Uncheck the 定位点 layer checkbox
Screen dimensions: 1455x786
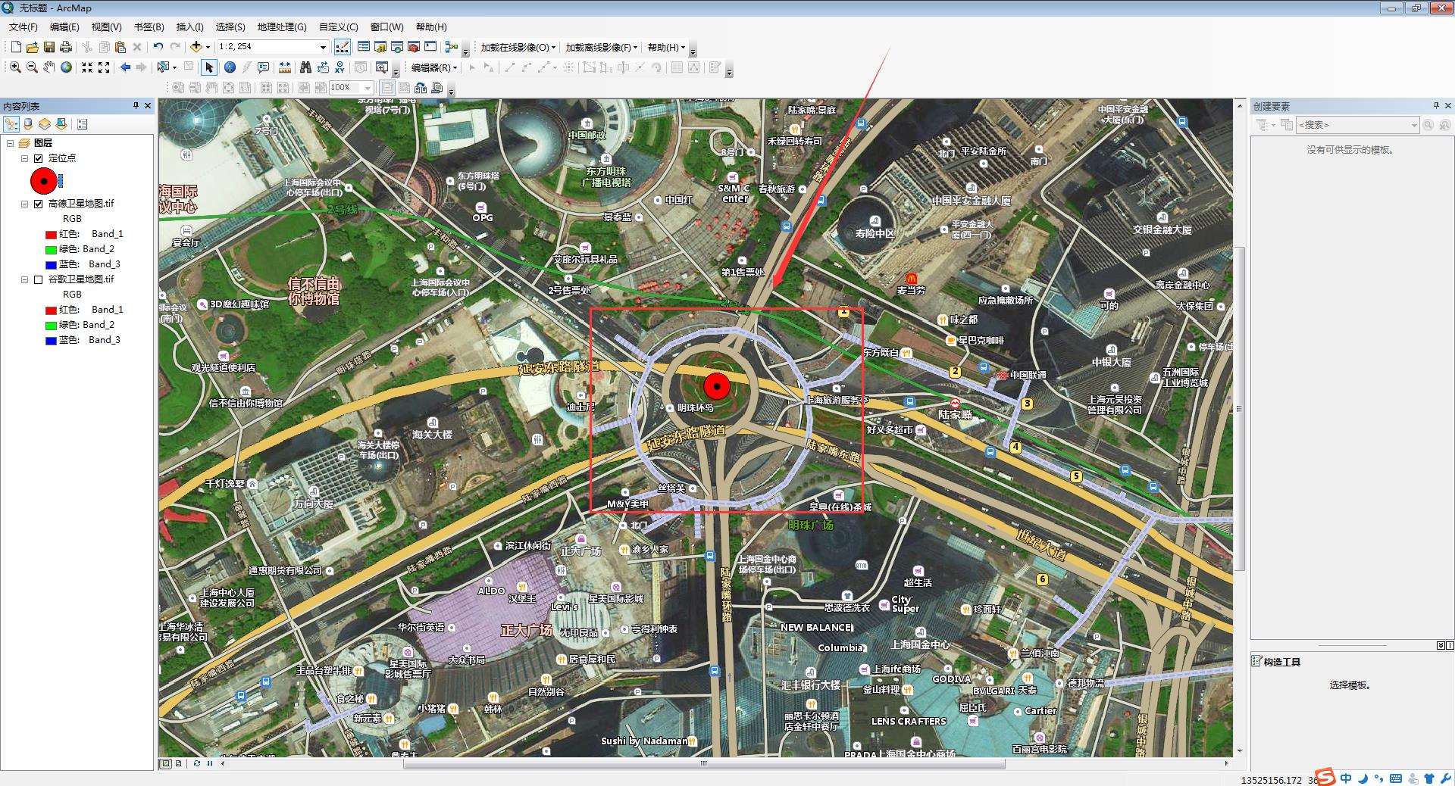(x=38, y=158)
